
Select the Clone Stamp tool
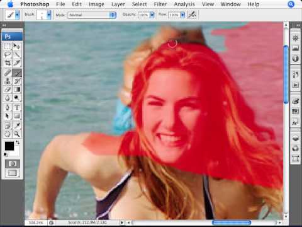8,81
